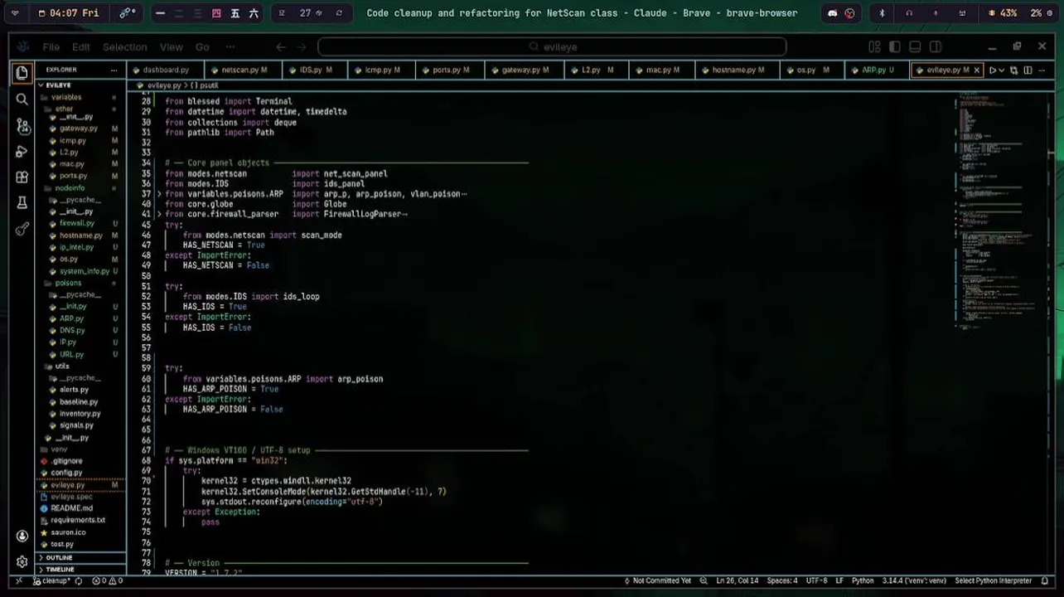Viewport: 1064px width, 597px height.
Task: Click the cleanup branch in status bar
Action: (x=51, y=580)
